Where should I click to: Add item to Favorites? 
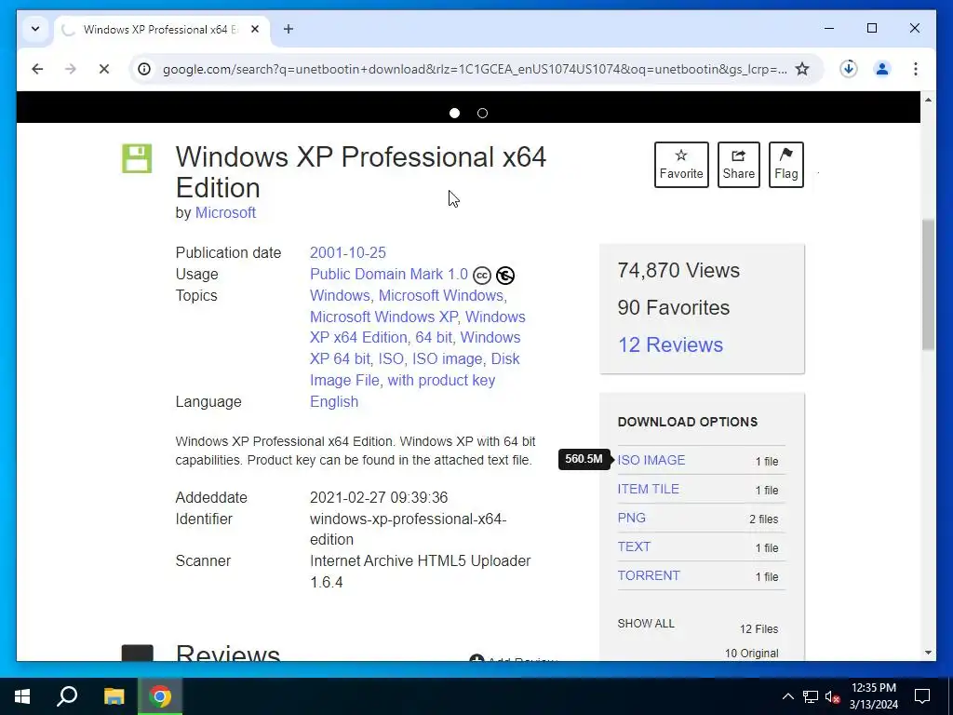(x=681, y=165)
